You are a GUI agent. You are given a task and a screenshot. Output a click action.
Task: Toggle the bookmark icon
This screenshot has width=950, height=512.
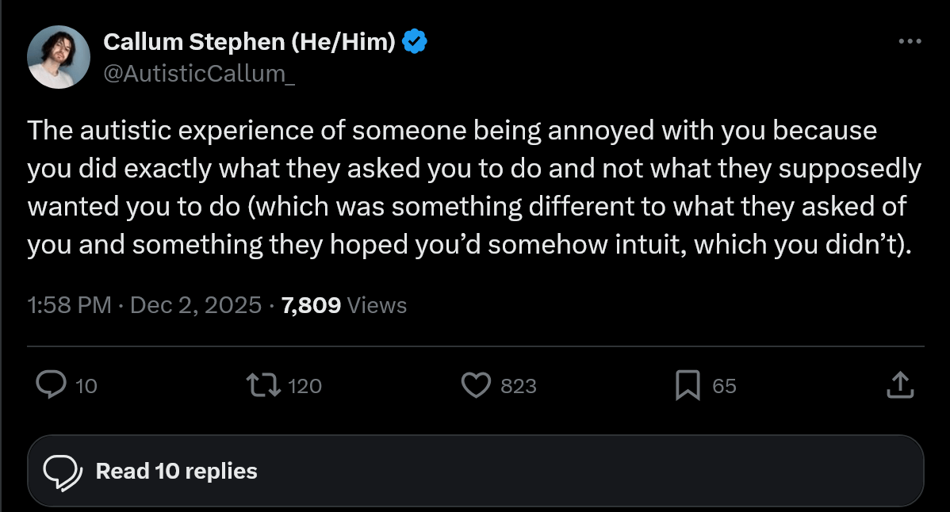point(687,385)
